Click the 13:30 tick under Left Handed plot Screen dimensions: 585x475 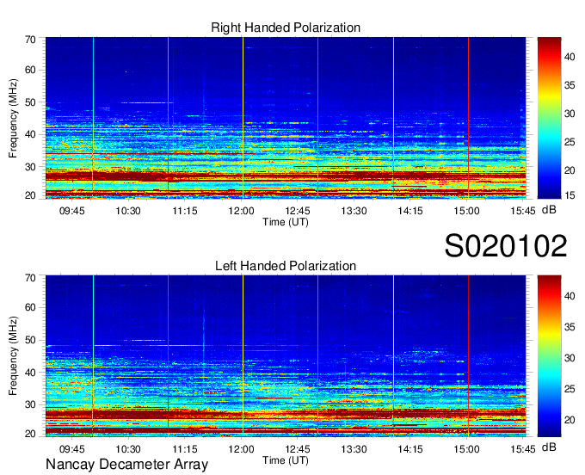[354, 449]
